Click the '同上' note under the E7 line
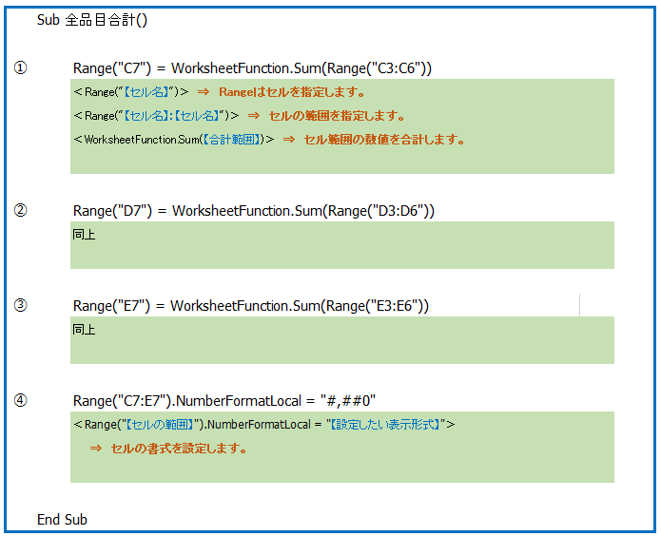This screenshot has height=536, width=661. [84, 330]
